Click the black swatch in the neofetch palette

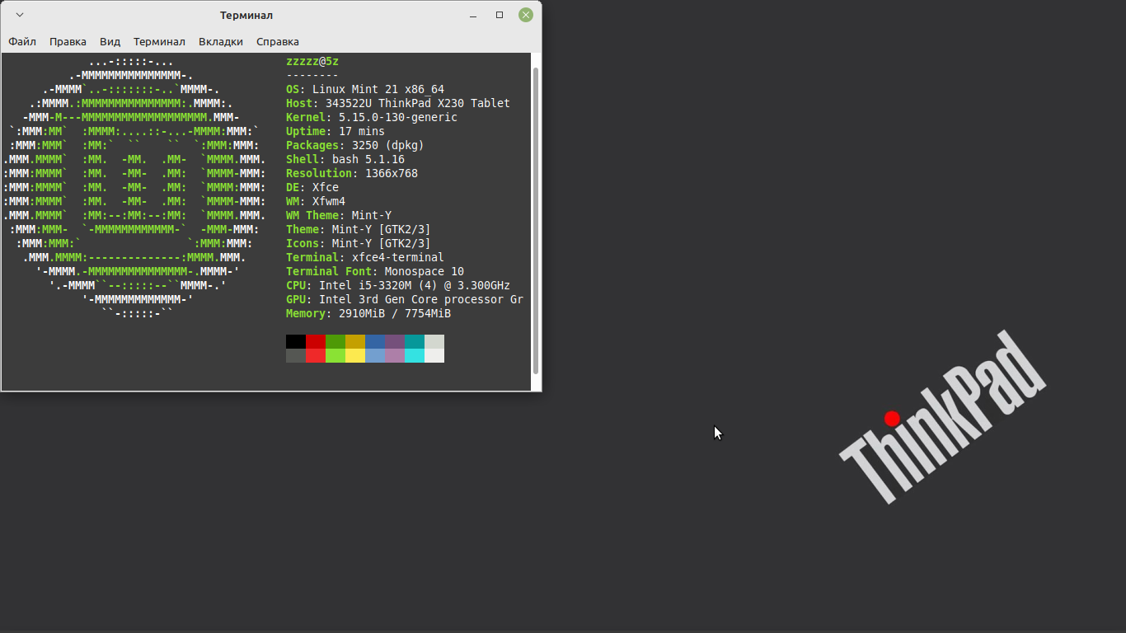296,341
